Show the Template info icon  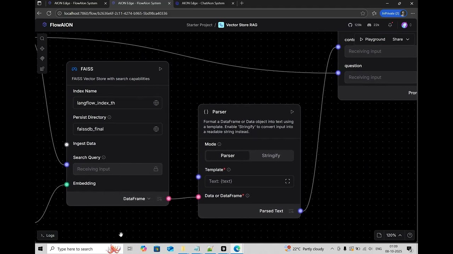pos(229,170)
